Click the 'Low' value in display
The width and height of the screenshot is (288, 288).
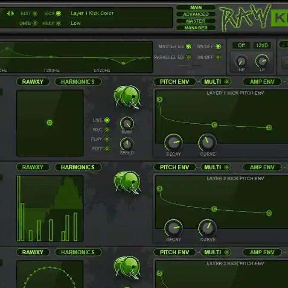click(x=76, y=23)
